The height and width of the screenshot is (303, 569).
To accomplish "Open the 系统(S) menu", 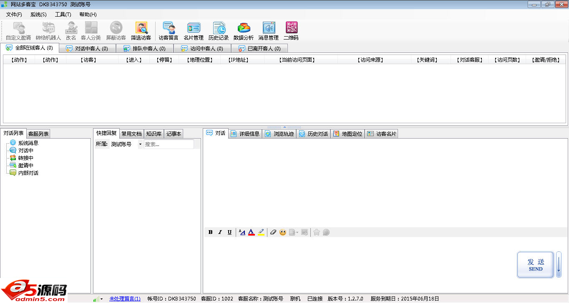I will tap(38, 15).
